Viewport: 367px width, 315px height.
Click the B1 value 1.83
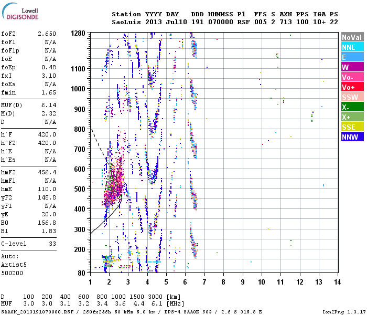(x=49, y=231)
